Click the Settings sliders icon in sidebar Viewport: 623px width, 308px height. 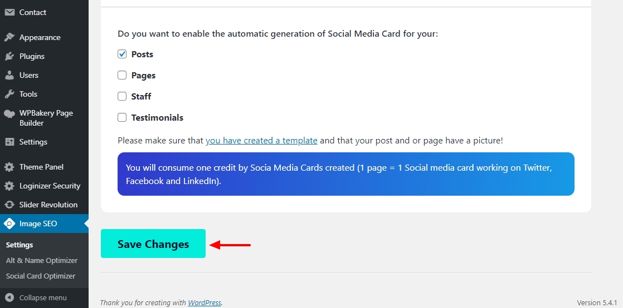pyautogui.click(x=9, y=142)
